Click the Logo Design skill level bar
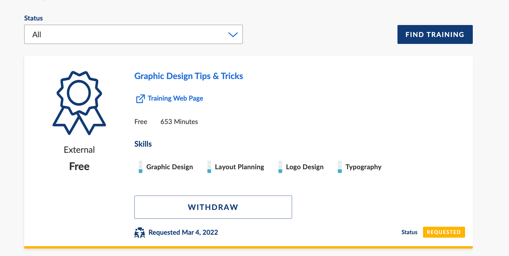509x256 pixels. (280, 167)
